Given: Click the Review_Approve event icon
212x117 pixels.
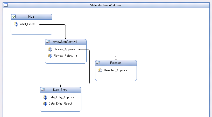Looking at the screenshot, I should 50,49.
